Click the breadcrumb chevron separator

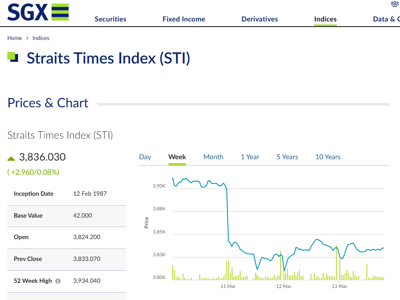point(27,38)
